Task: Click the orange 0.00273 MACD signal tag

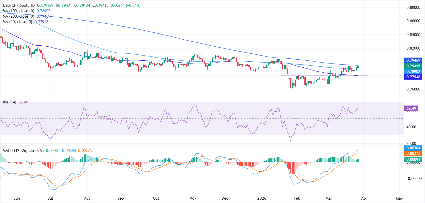Action: [x=413, y=153]
